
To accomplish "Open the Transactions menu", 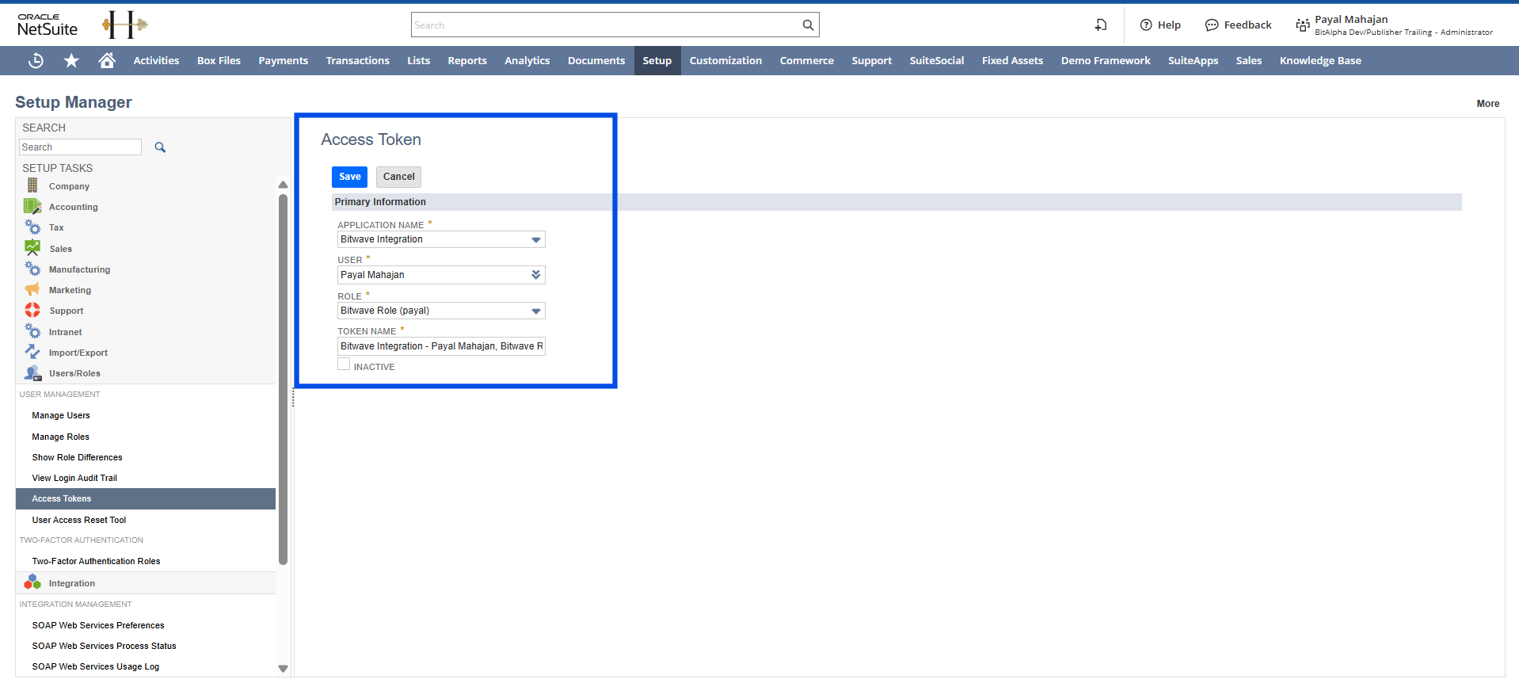I will [x=357, y=60].
